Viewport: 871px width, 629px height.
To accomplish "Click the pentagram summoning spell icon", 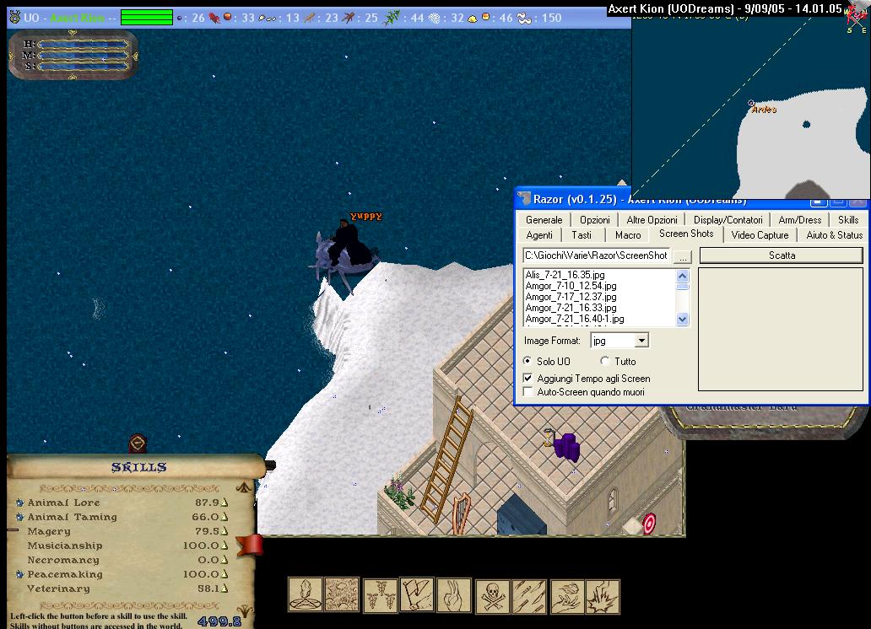I will [x=306, y=594].
